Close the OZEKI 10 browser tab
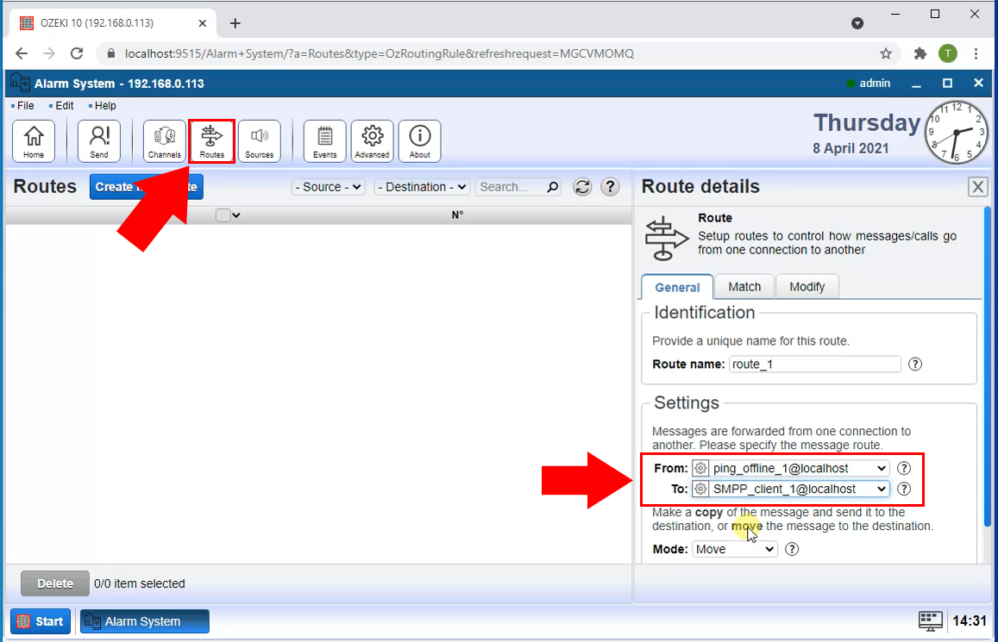Image resolution: width=998 pixels, height=642 pixels. (203, 23)
